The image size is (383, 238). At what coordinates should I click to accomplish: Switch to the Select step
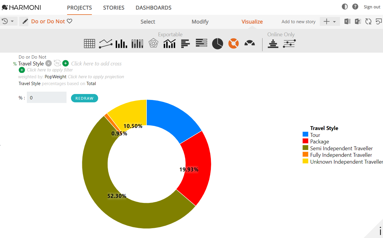(x=148, y=22)
